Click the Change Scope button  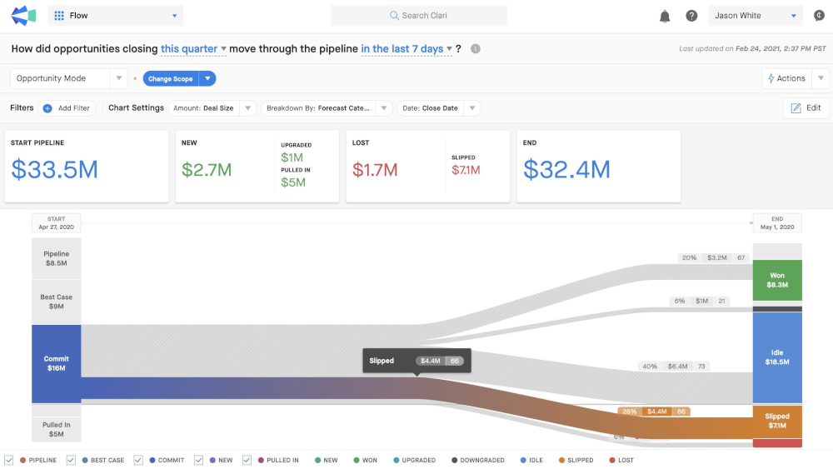pyautogui.click(x=171, y=78)
